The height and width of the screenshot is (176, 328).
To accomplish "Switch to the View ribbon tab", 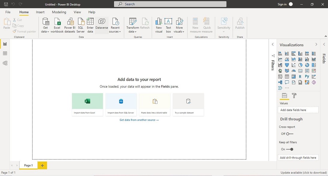I will (x=77, y=12).
